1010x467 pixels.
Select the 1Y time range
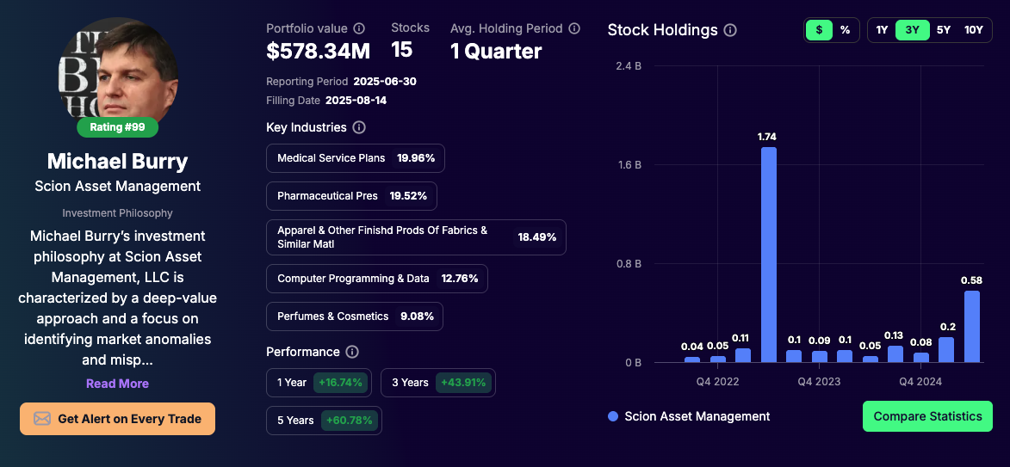(882, 30)
